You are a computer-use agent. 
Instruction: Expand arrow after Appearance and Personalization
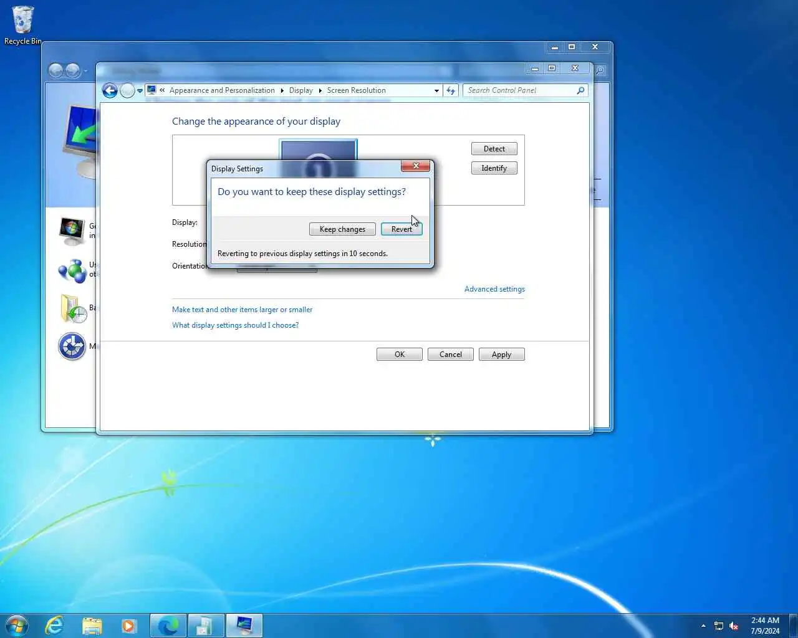[282, 90]
